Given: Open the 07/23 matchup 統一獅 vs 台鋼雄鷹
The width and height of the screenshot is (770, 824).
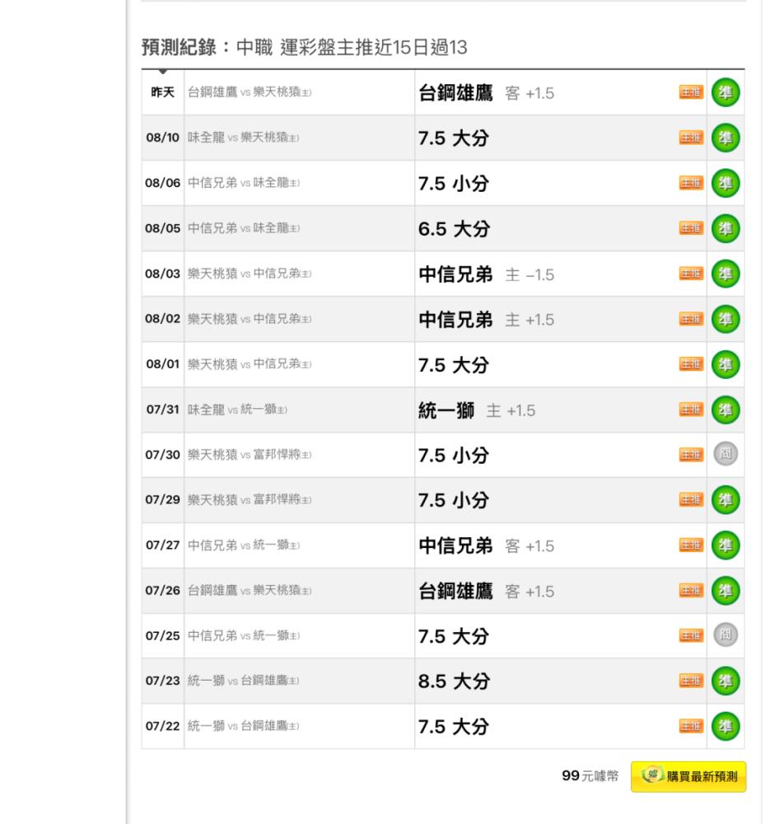Looking at the screenshot, I should pos(243,681).
